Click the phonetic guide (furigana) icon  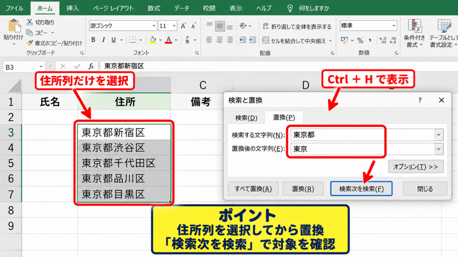coord(187,40)
